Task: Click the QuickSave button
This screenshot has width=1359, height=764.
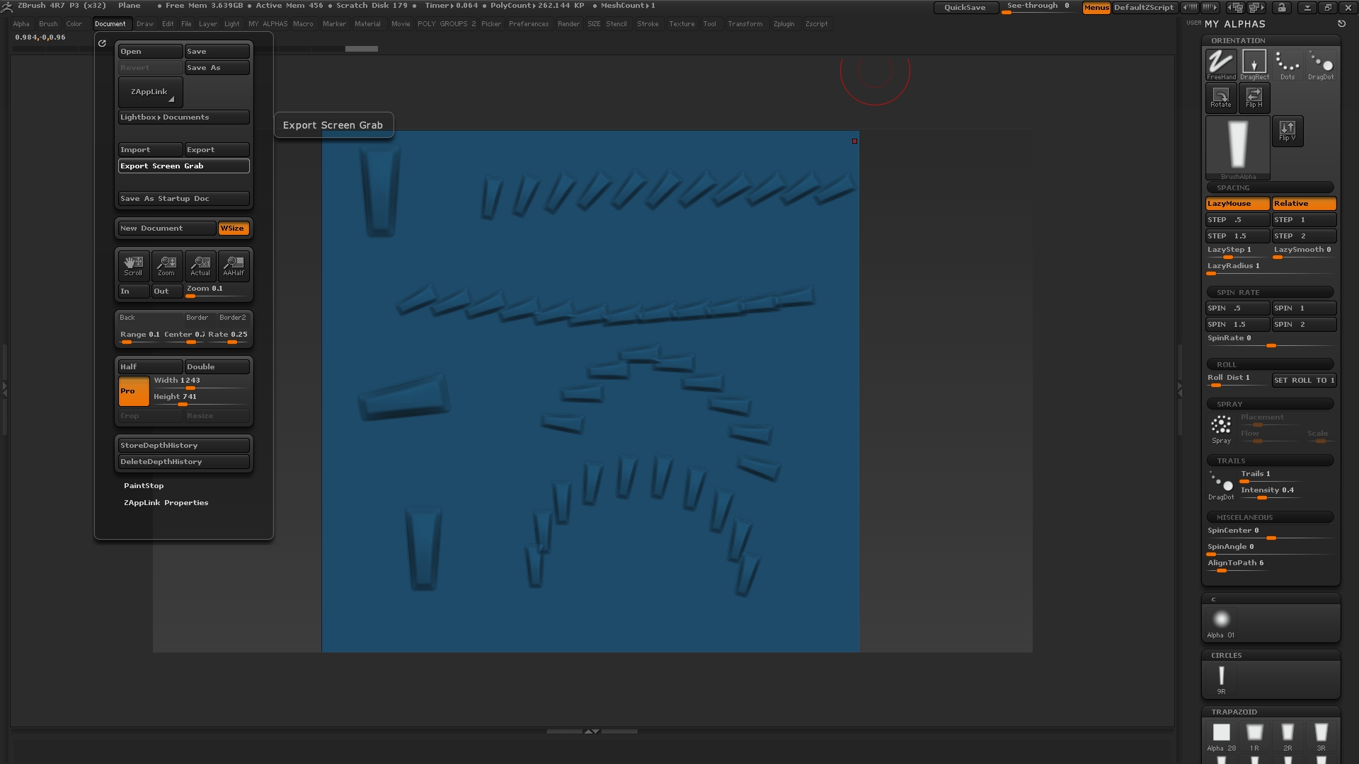Action: (965, 7)
